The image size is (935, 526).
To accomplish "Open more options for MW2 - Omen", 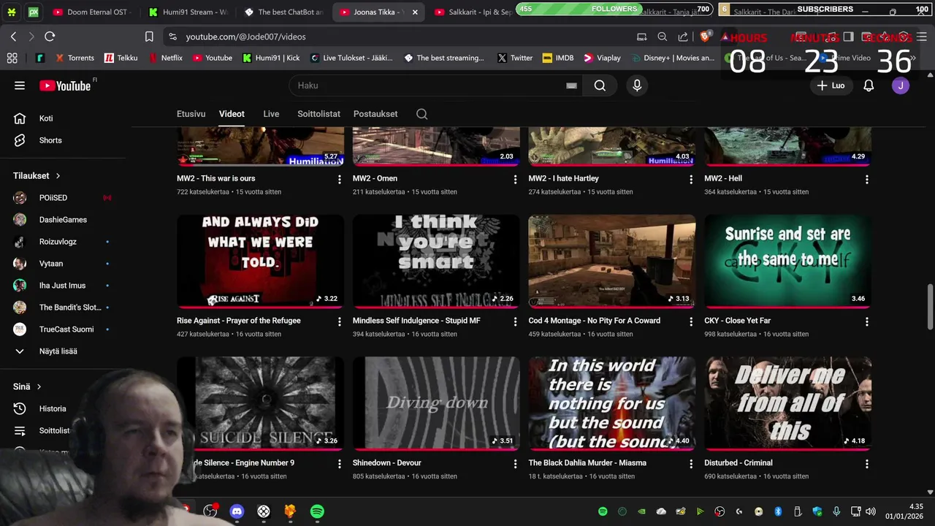I will coord(515,179).
